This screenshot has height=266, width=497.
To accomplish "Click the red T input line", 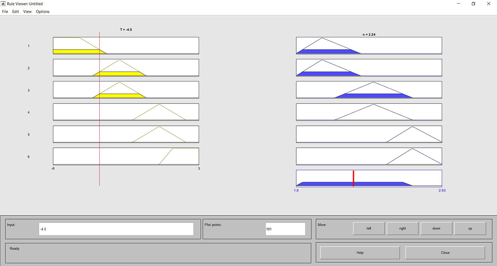I will [99, 174].
